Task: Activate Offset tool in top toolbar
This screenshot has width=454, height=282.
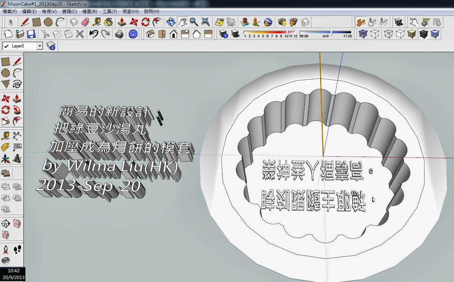Action: coord(157,22)
